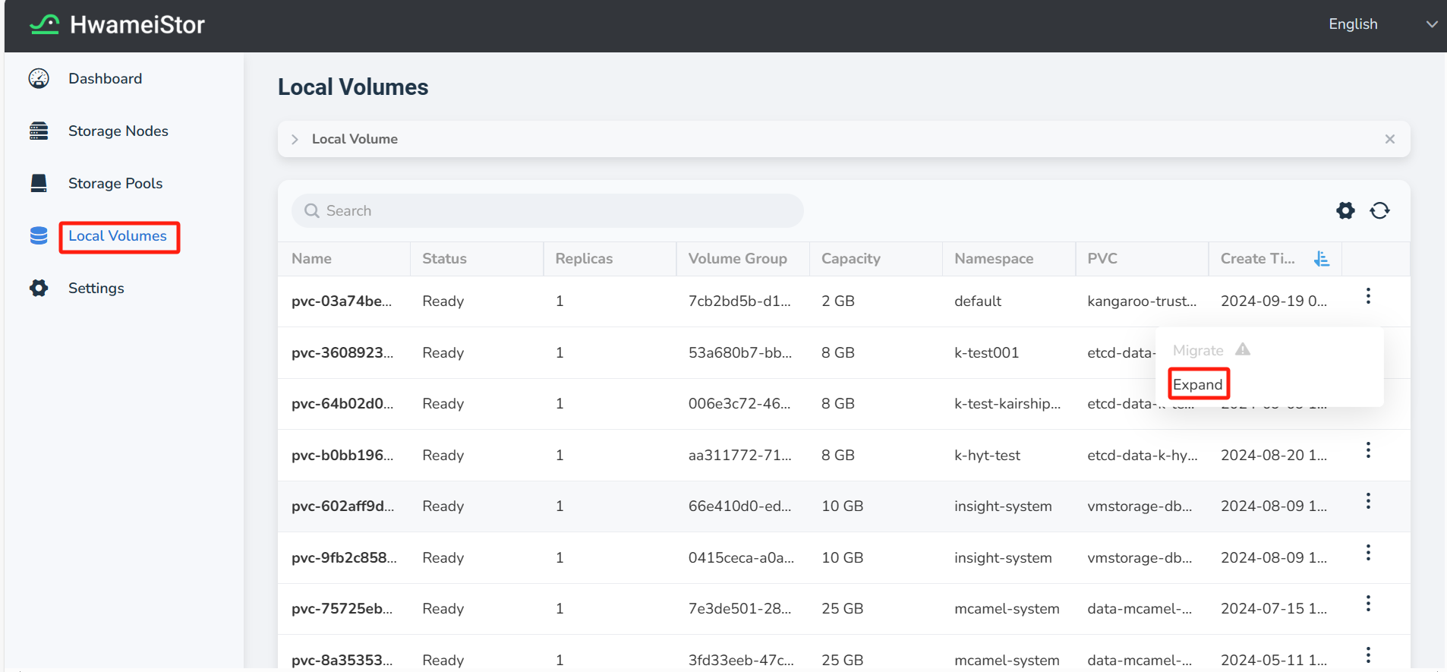Select Expand from the context menu

pyautogui.click(x=1197, y=384)
